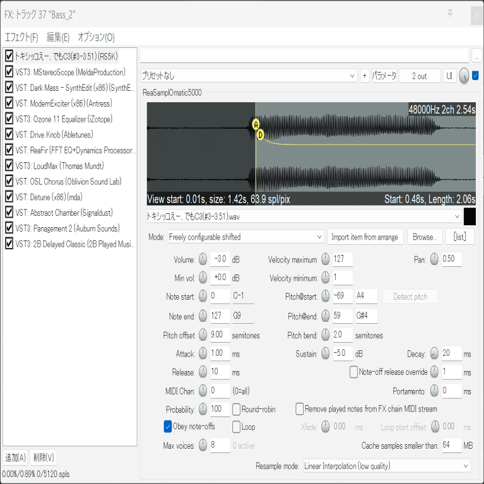The width and height of the screenshot is (484, 484).
Task: Click the Volume dB input field
Action: (220, 259)
